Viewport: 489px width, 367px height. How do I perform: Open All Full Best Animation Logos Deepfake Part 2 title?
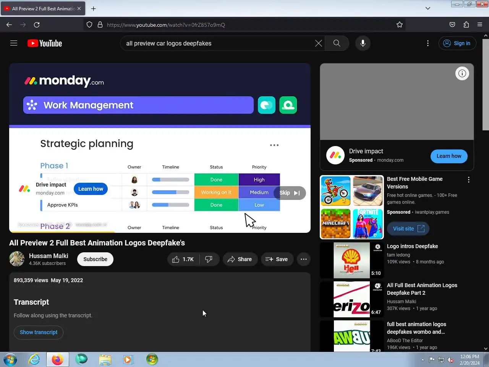tap(422, 289)
